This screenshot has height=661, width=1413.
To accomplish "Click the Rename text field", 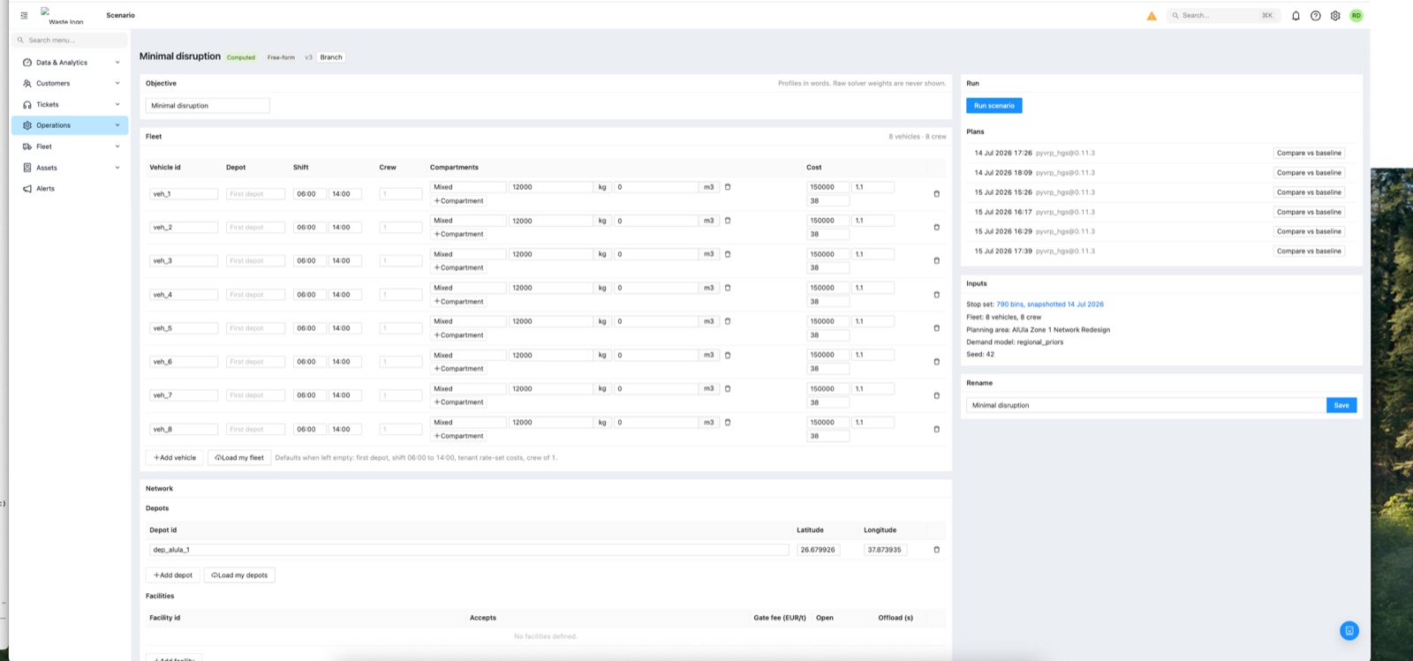I will 1146,405.
